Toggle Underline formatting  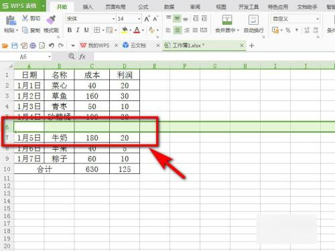86,30
